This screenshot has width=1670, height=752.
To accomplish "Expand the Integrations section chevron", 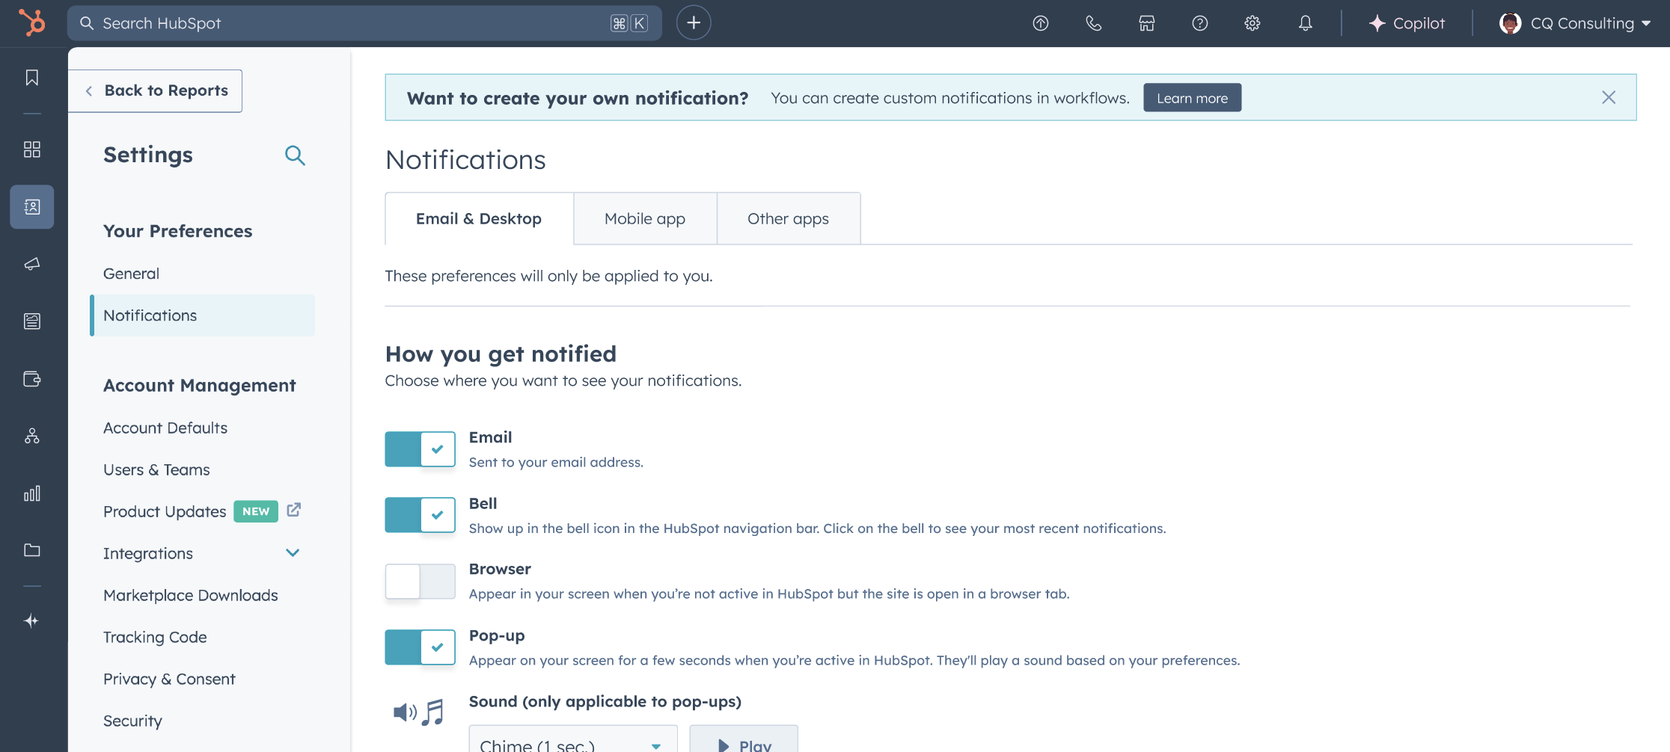I will point(293,553).
